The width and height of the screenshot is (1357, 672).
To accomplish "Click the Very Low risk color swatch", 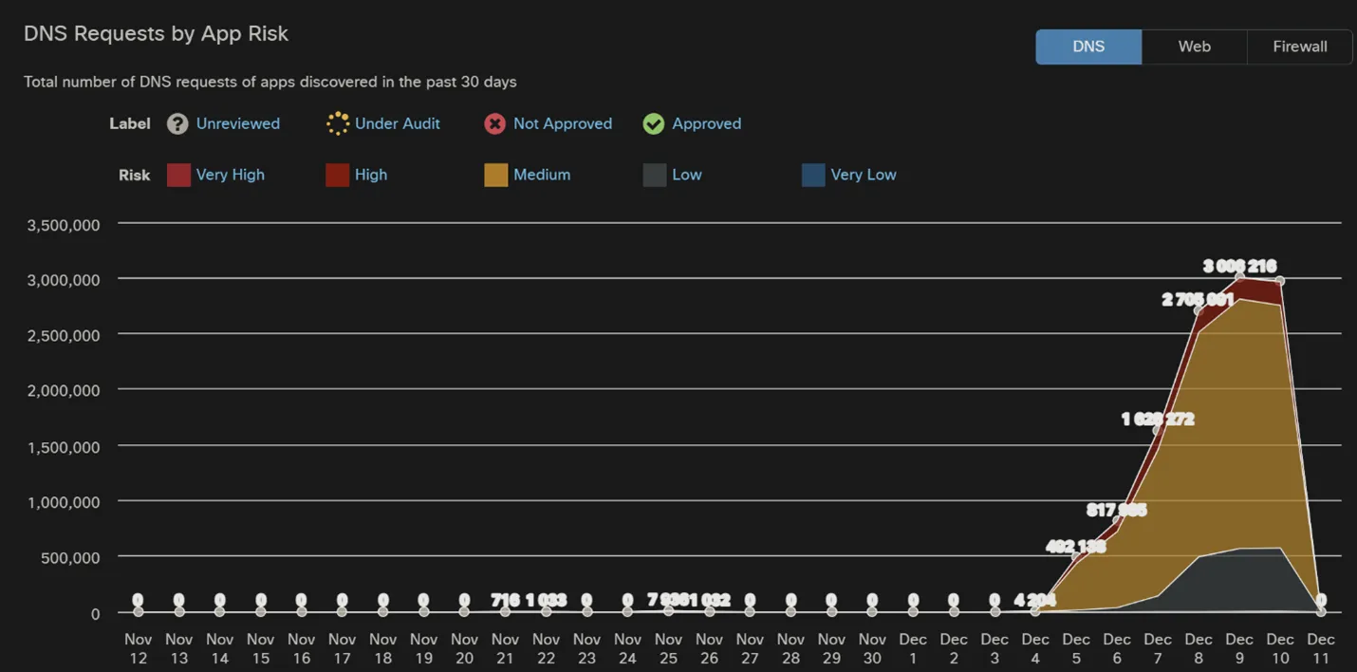I will click(x=813, y=175).
